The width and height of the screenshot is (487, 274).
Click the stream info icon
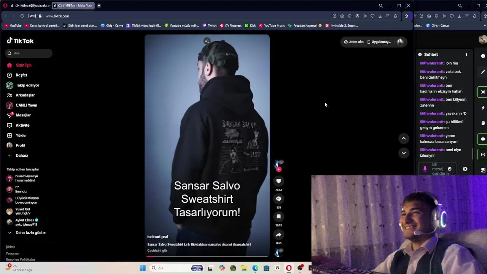(x=483, y=56)
